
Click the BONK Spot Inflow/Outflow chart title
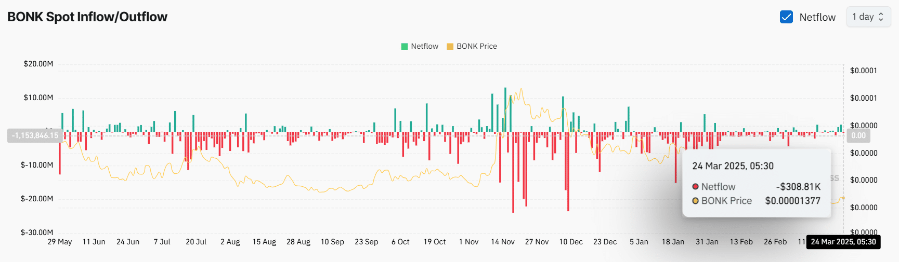[87, 17]
